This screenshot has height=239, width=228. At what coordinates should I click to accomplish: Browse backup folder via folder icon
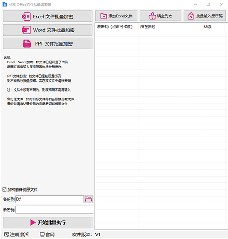point(88,199)
